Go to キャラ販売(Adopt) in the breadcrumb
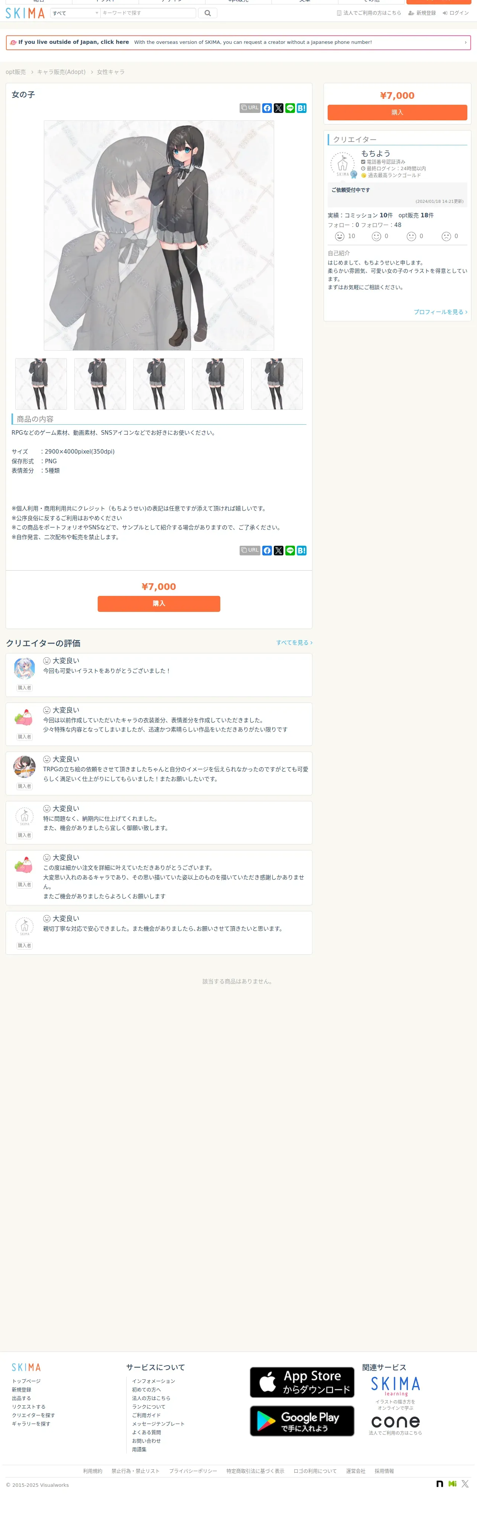 click(x=61, y=72)
